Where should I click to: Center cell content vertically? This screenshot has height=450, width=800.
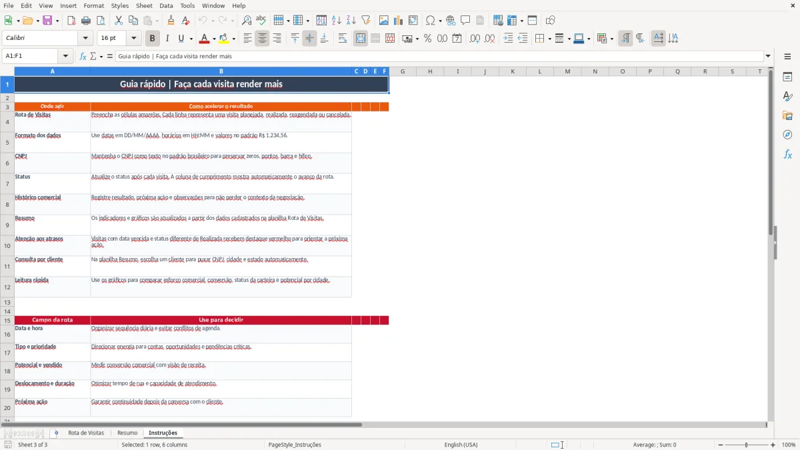[x=309, y=39]
